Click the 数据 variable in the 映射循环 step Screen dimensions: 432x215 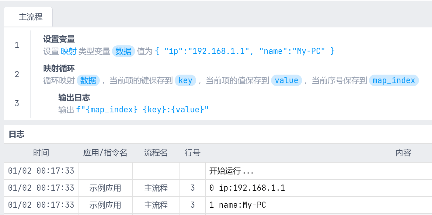coord(88,80)
